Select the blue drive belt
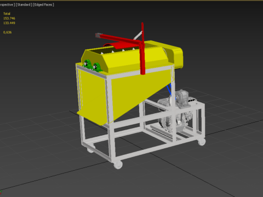The image size is (263, 197). (x=169, y=89)
